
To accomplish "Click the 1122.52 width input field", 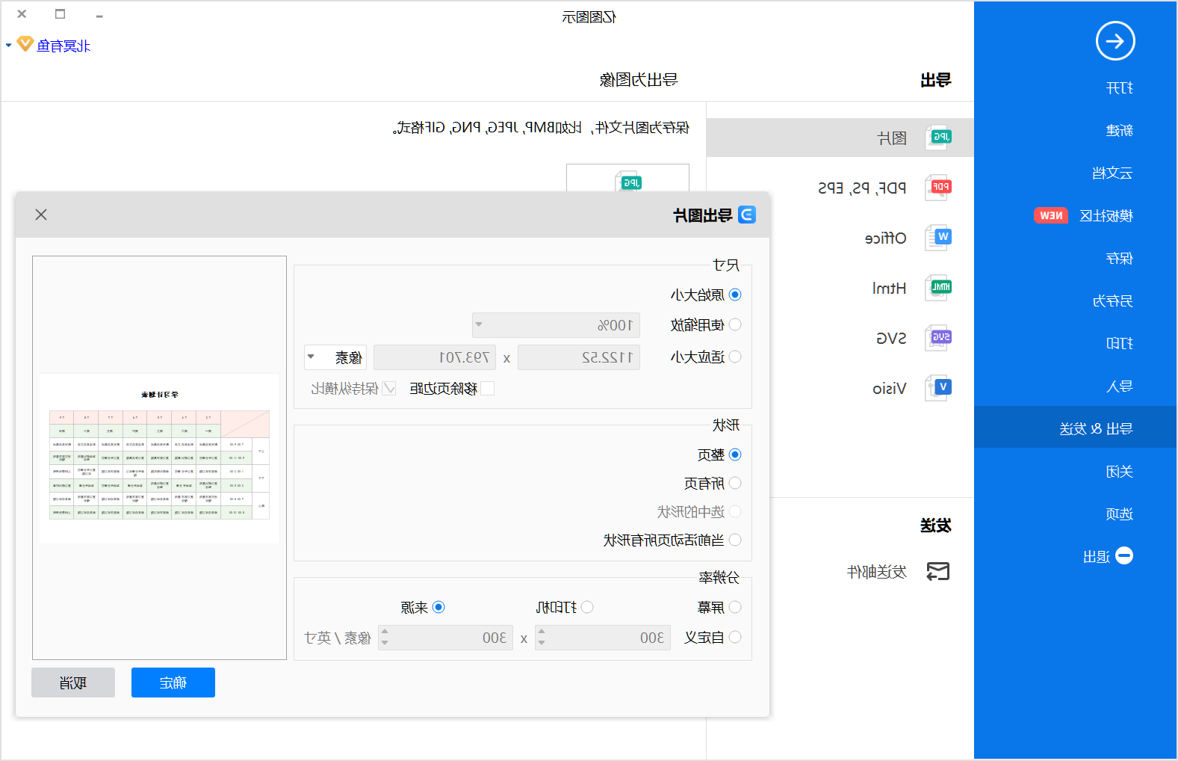I will pos(579,357).
